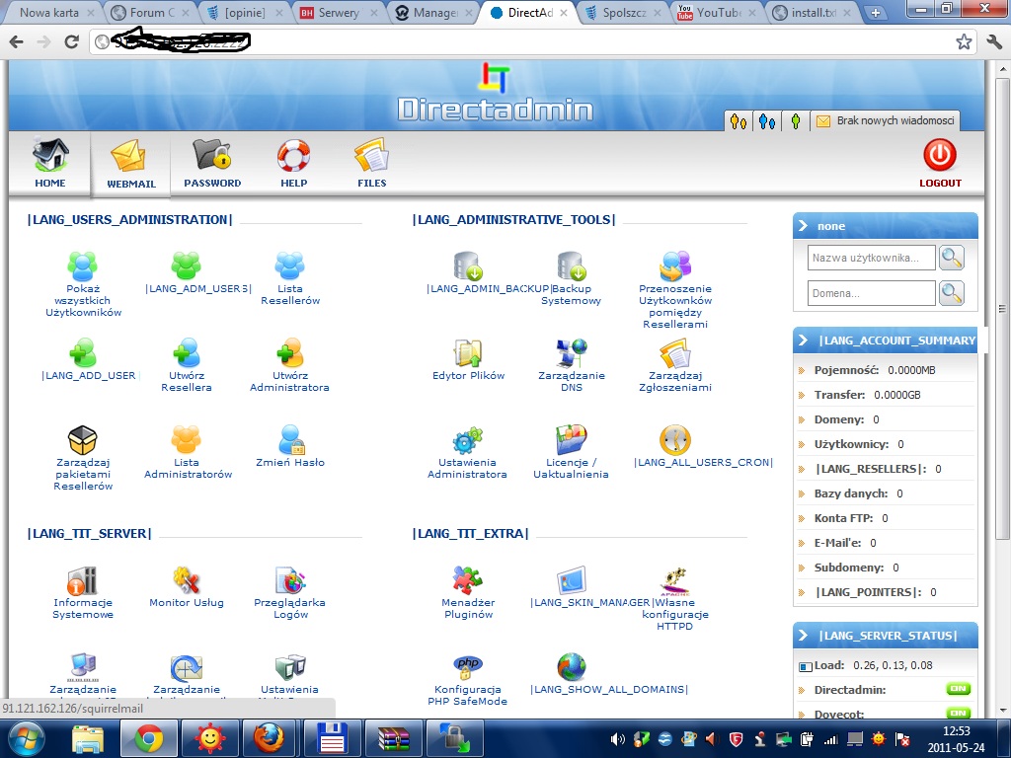The height and width of the screenshot is (758, 1011).
Task: Open Firefox from the taskbar
Action: tap(269, 738)
